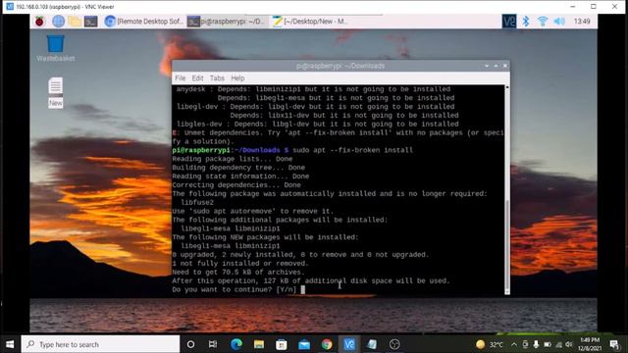The height and width of the screenshot is (353, 628).
Task: Switch to the pi@raspberrypi terminal taskbar entry
Action: pos(227,22)
